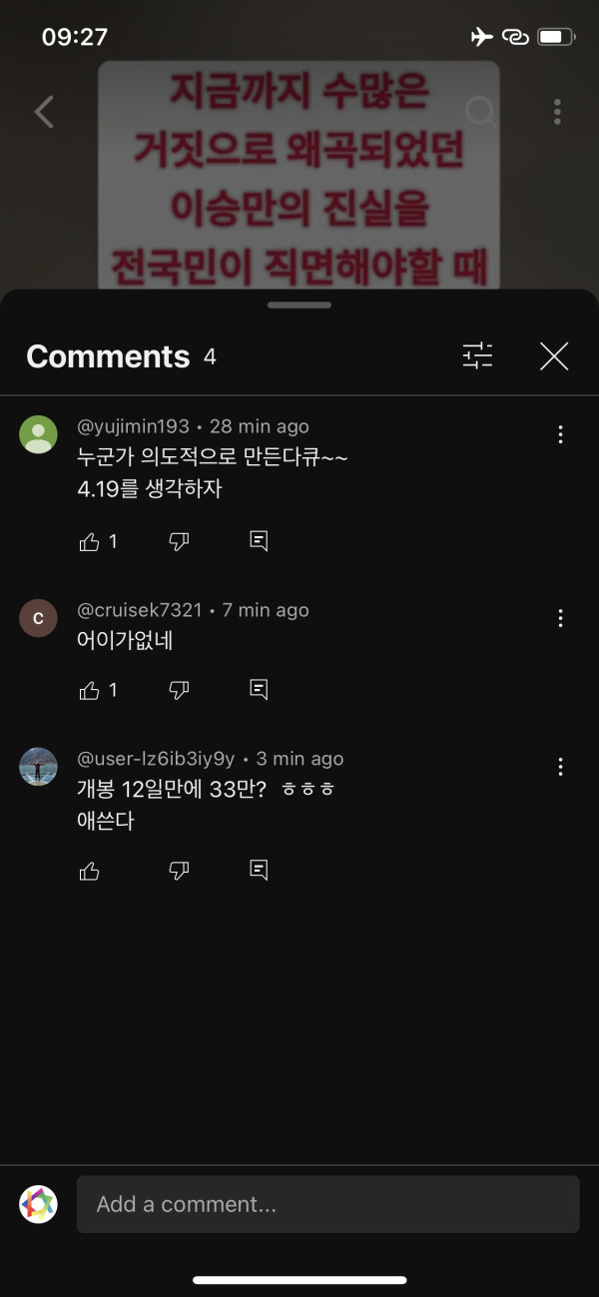Viewport: 599px width, 1297px height.
Task: Open @yujimin193's channel profile
Action: [38, 434]
